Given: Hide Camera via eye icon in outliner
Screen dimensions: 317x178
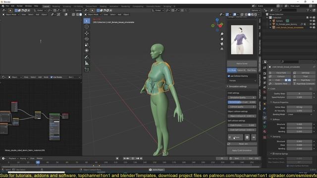Looking at the screenshot, I should click(x=311, y=21).
